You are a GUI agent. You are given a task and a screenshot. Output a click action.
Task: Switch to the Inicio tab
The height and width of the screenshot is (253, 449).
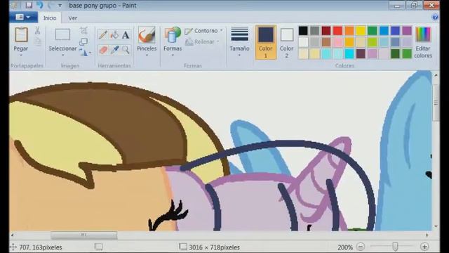(x=50, y=18)
